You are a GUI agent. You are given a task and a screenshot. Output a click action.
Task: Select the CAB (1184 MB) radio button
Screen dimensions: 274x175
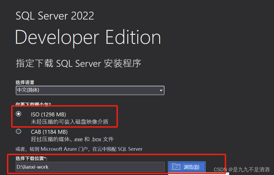[x=18, y=131]
